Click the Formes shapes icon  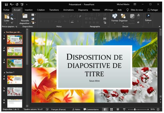pyautogui.click(x=115, y=17)
